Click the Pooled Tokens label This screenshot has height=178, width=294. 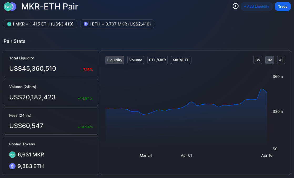22,144
